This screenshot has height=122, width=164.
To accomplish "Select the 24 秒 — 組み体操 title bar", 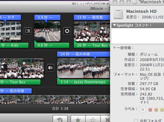I will pos(84,54).
